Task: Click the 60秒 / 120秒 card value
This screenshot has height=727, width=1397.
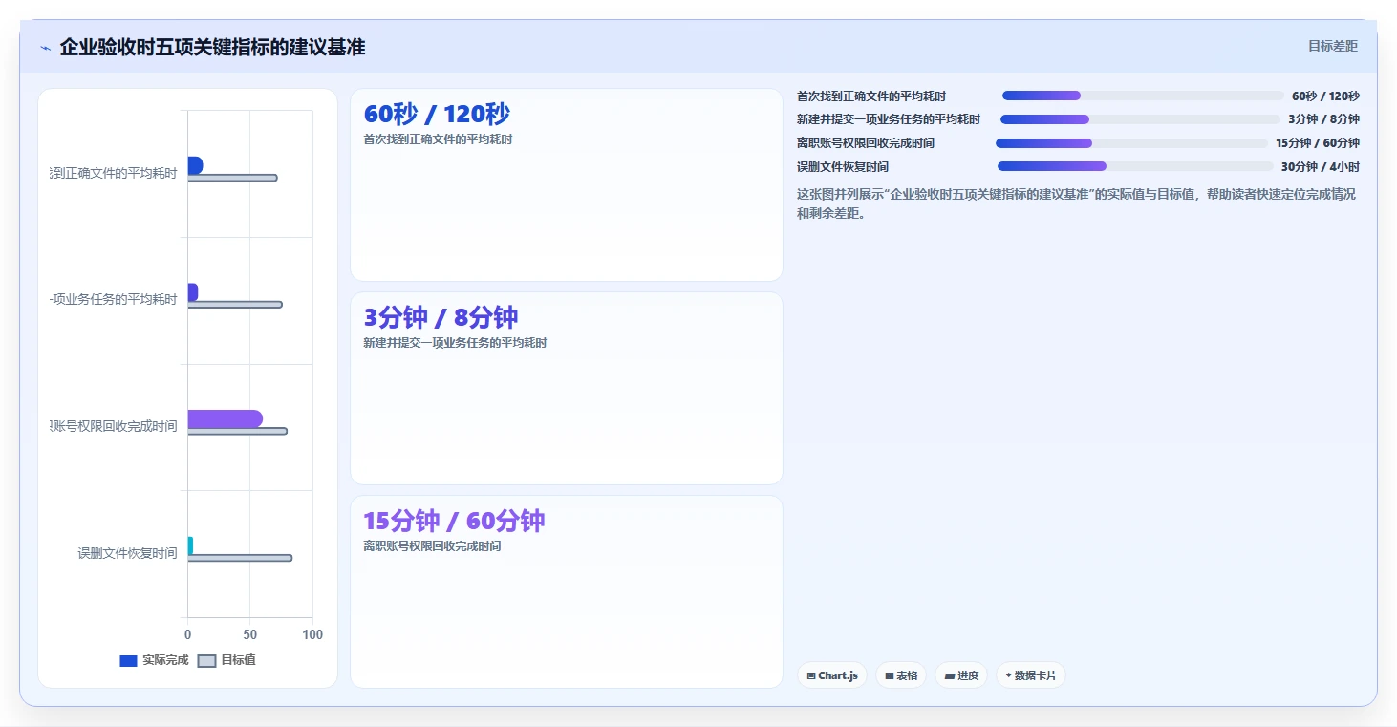Action: point(437,115)
